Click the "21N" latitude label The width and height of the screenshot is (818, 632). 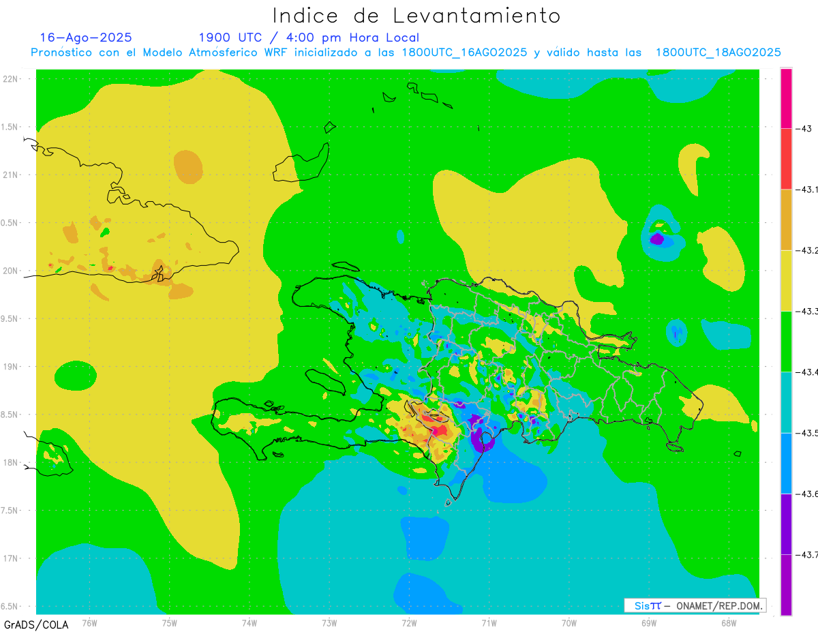[x=11, y=175]
